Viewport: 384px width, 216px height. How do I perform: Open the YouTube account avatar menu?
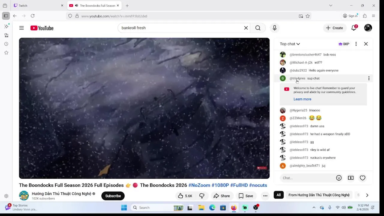click(x=368, y=28)
